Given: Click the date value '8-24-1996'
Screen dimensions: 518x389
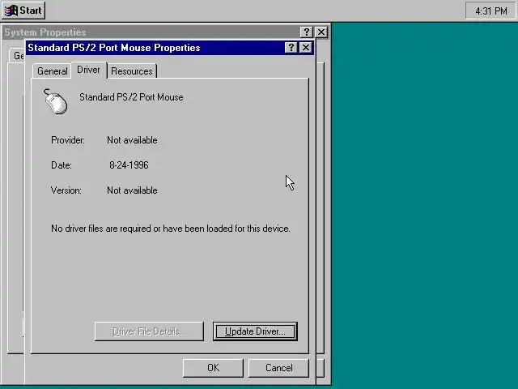Looking at the screenshot, I should point(129,165).
